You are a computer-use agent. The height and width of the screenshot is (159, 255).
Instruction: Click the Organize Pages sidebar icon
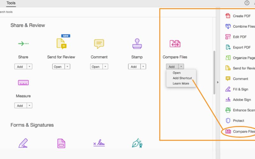point(228,58)
